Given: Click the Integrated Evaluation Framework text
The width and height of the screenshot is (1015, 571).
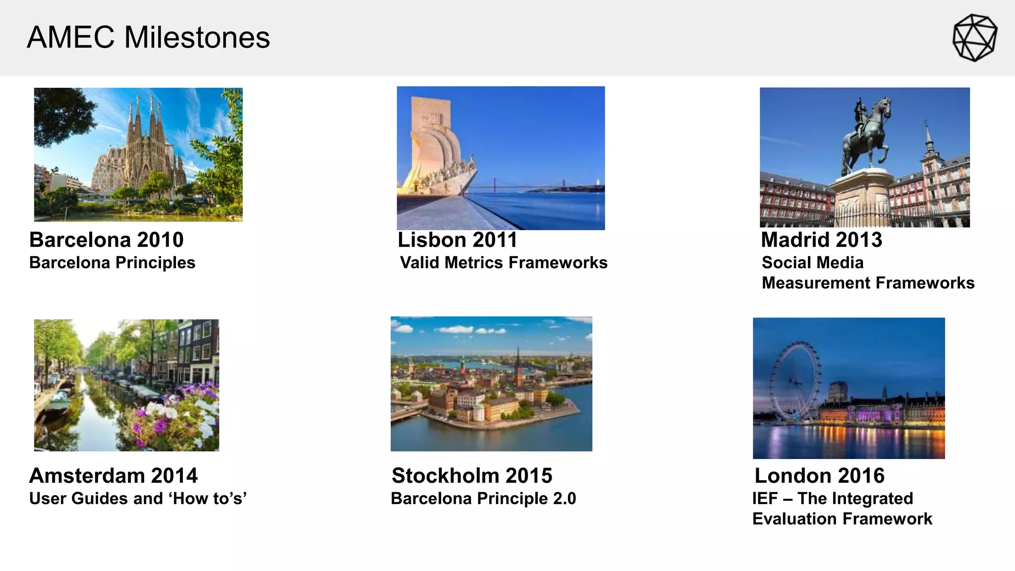Looking at the screenshot, I should (842, 509).
